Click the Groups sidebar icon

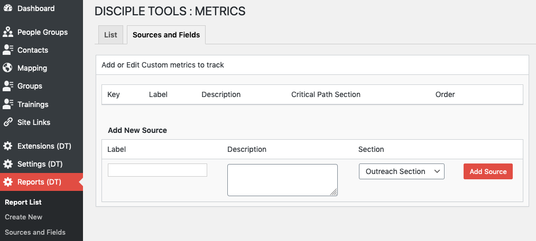coord(7,86)
